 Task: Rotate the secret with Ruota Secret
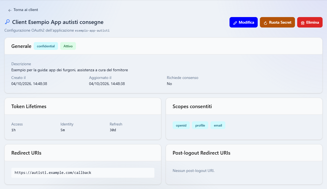[x=277, y=22]
